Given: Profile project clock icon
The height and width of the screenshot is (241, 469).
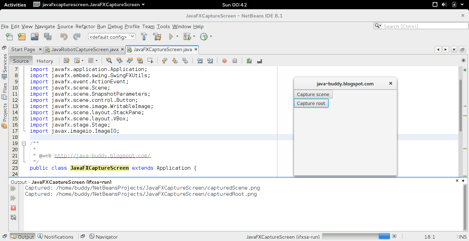Looking at the screenshot, I should [204, 36].
